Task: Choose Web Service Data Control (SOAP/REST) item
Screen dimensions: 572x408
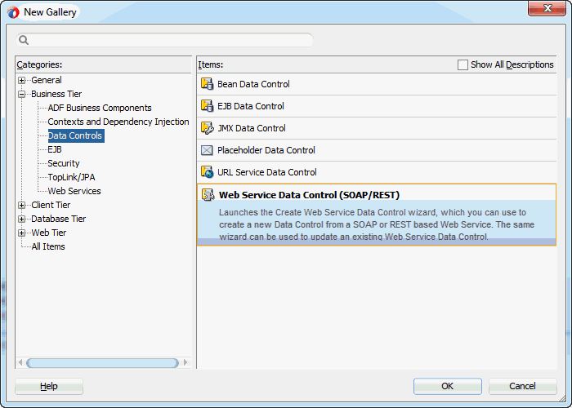Action: (377, 215)
